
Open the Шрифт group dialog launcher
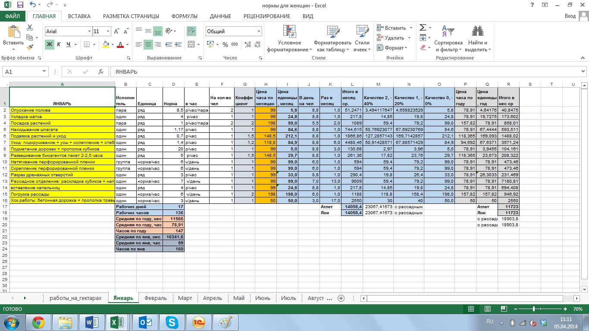tap(128, 58)
